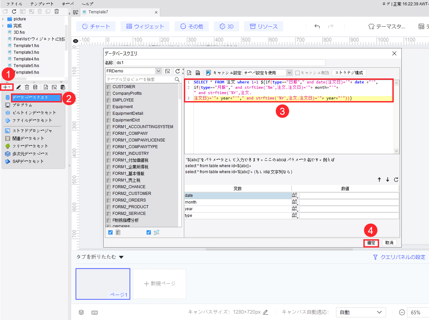The height and width of the screenshot is (320, 429).
Task: Choose データベースクエリ from the dataset menu
Action: coord(36,97)
